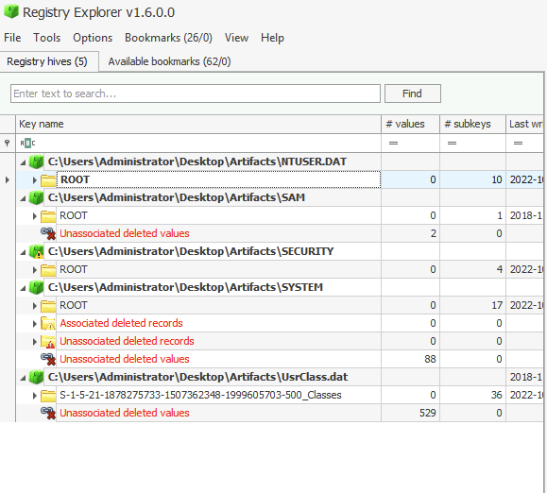Expand Unassociated deleted records node

(x=35, y=341)
